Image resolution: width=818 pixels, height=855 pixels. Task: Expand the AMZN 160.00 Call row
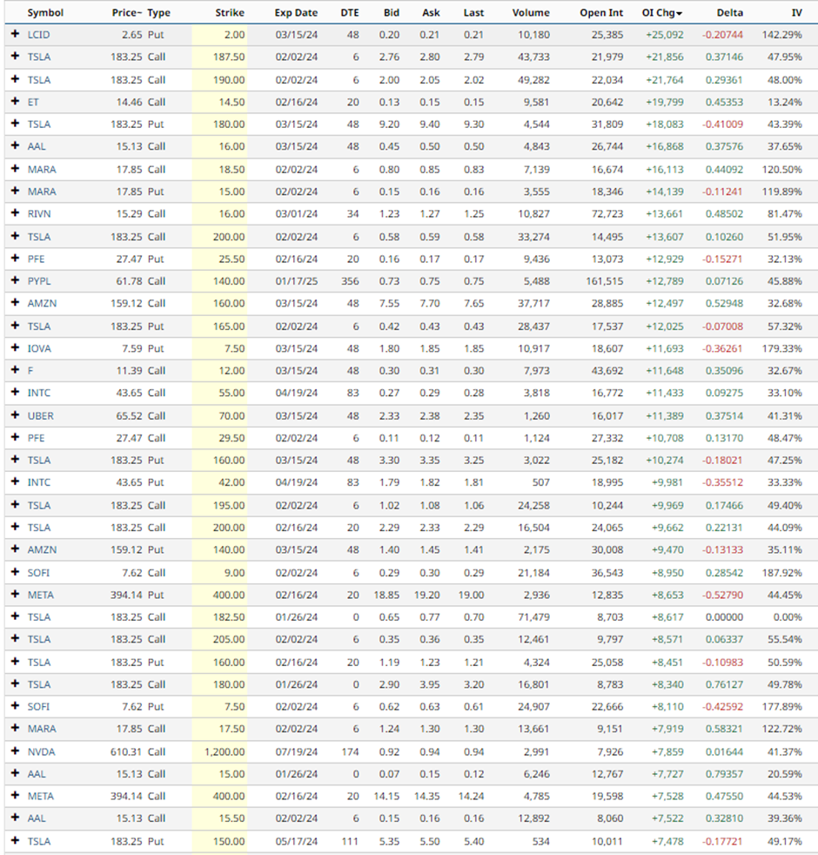click(x=15, y=303)
